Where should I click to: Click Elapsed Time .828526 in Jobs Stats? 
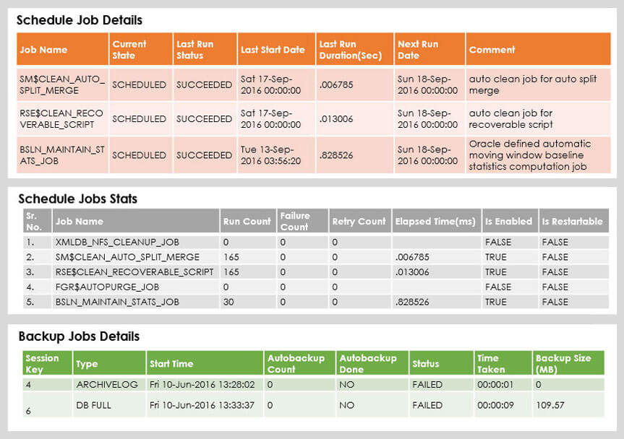pyautogui.click(x=412, y=302)
